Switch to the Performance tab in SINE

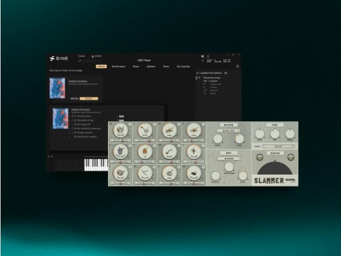[x=119, y=67]
